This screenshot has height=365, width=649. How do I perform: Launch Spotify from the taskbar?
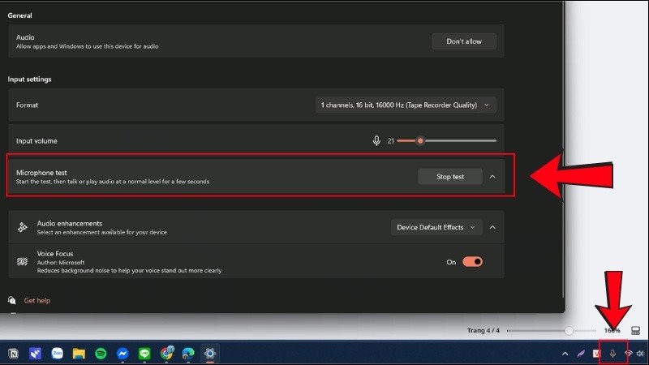pyautogui.click(x=101, y=354)
